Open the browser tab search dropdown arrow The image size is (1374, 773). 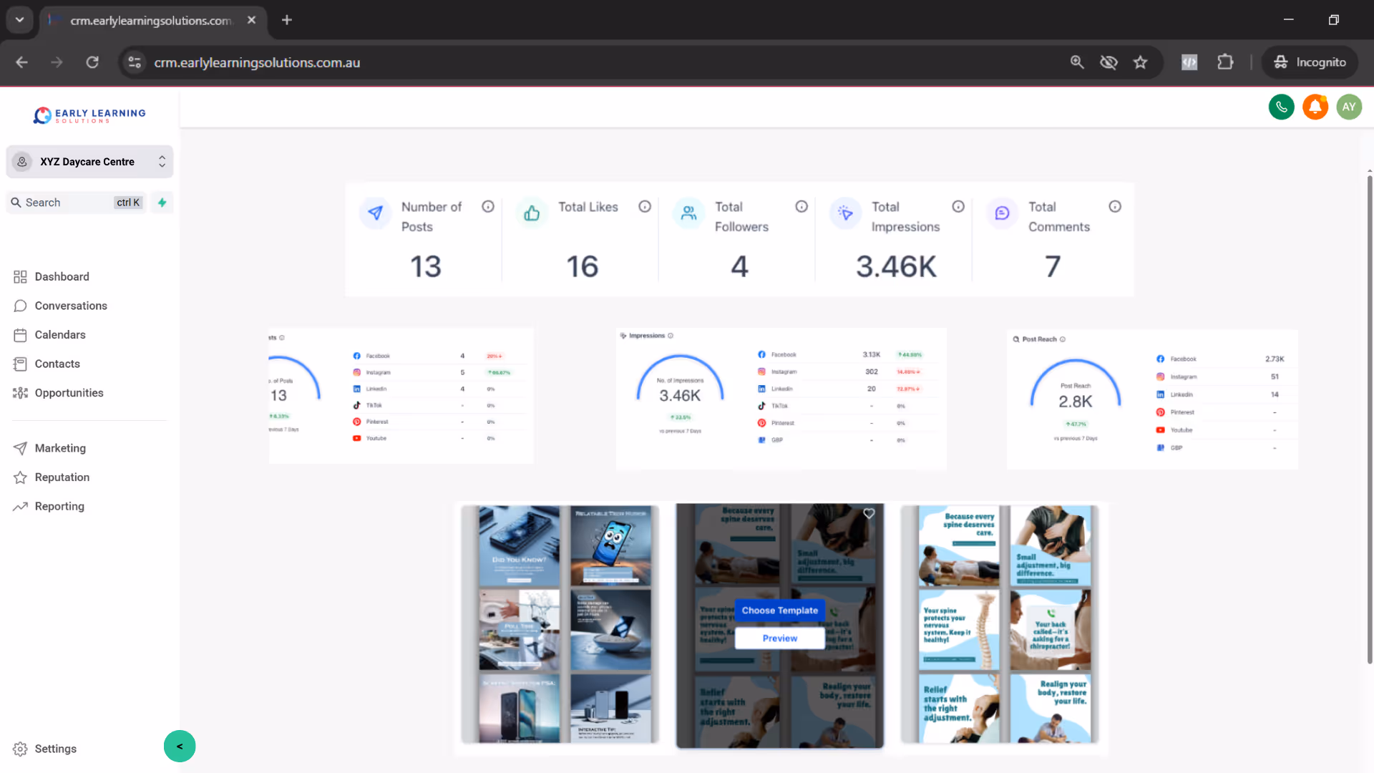coord(19,20)
